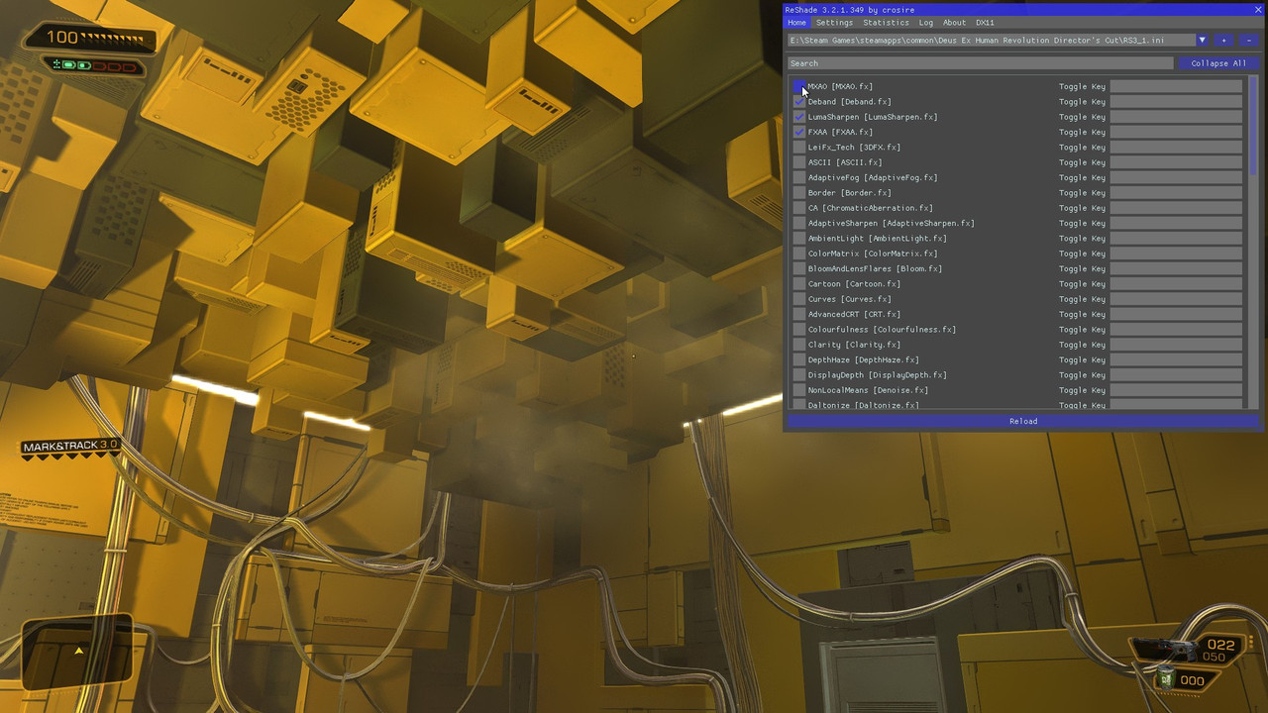The height and width of the screenshot is (713, 1268).
Task: Enable the AmbientLight checkbox
Action: (x=799, y=239)
